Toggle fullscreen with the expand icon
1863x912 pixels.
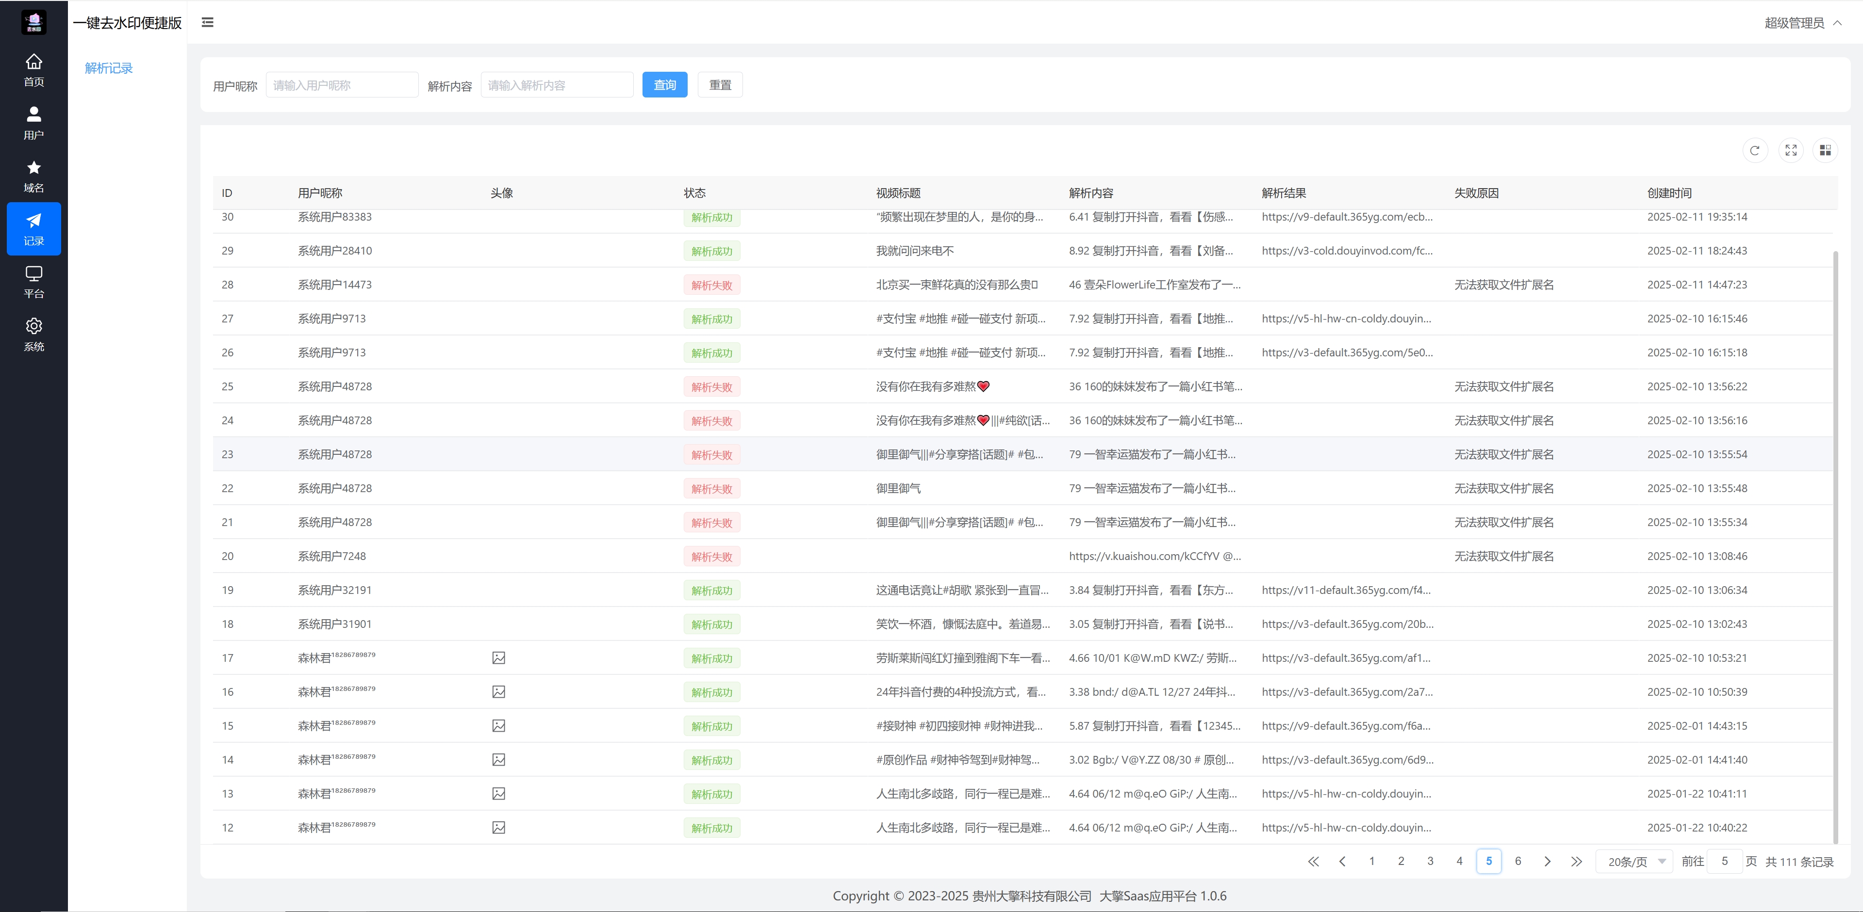pyautogui.click(x=1791, y=150)
